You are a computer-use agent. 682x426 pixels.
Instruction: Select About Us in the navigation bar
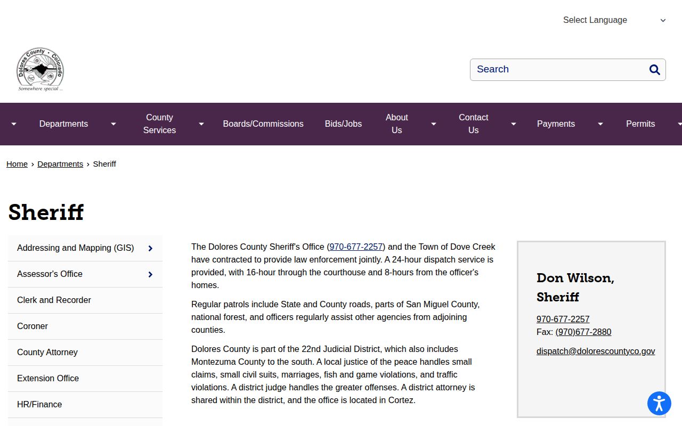click(x=397, y=124)
